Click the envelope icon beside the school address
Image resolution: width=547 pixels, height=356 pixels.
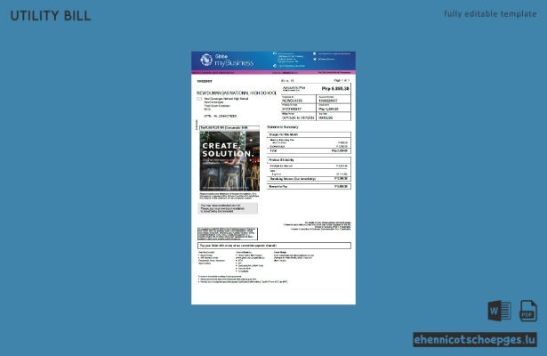tap(199, 99)
